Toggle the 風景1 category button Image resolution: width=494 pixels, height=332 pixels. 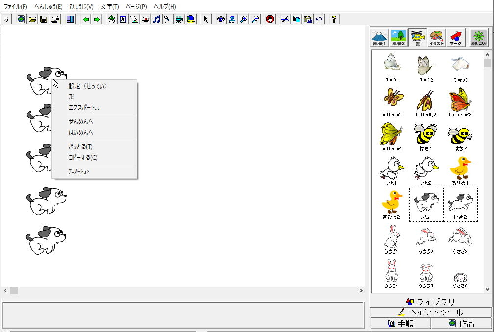(x=379, y=38)
